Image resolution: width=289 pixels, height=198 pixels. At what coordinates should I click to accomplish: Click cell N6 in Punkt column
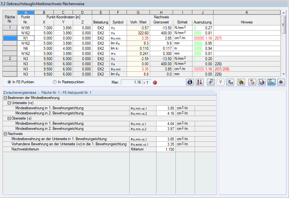[26, 49]
